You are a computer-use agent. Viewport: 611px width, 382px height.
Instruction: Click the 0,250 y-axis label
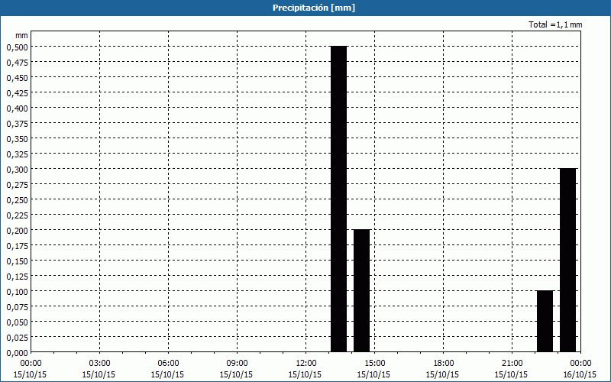(x=17, y=200)
